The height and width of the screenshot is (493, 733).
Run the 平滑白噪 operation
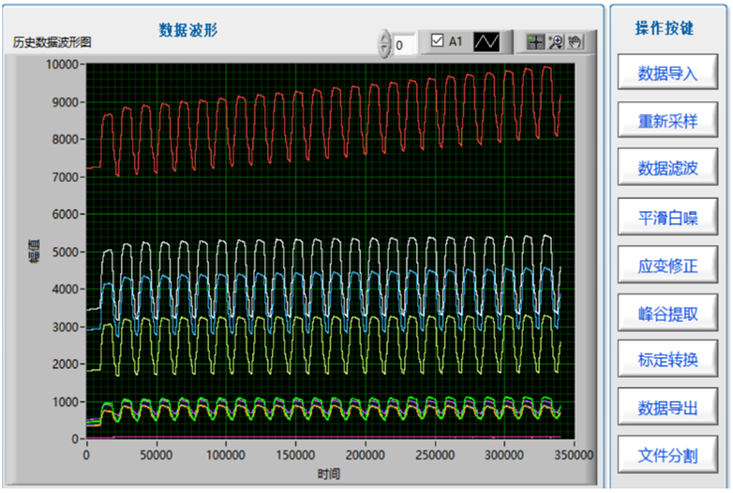667,218
